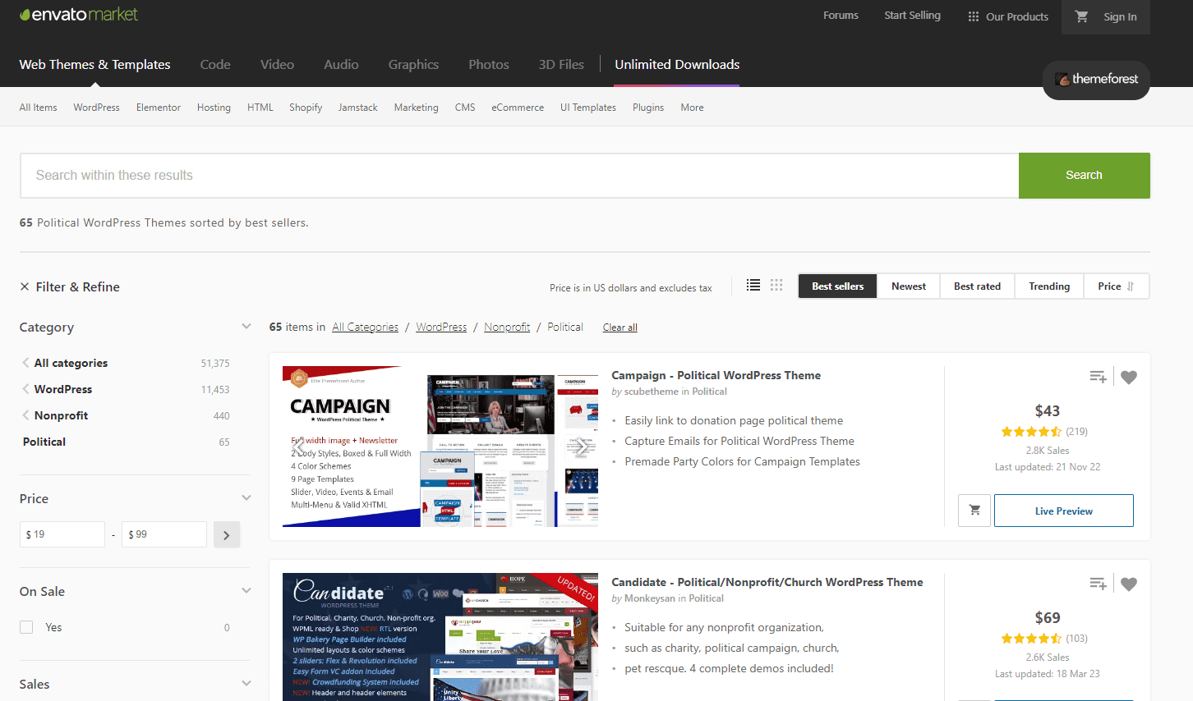Open the Forums link
The width and height of the screenshot is (1193, 701).
coord(841,16)
